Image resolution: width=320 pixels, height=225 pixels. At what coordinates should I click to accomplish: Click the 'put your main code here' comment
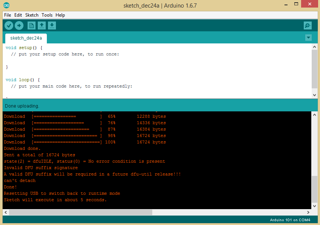(x=72, y=86)
